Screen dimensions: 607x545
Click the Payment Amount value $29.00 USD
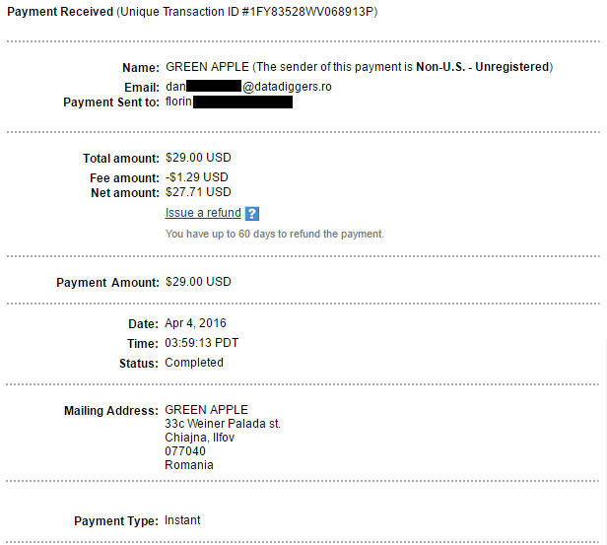198,282
